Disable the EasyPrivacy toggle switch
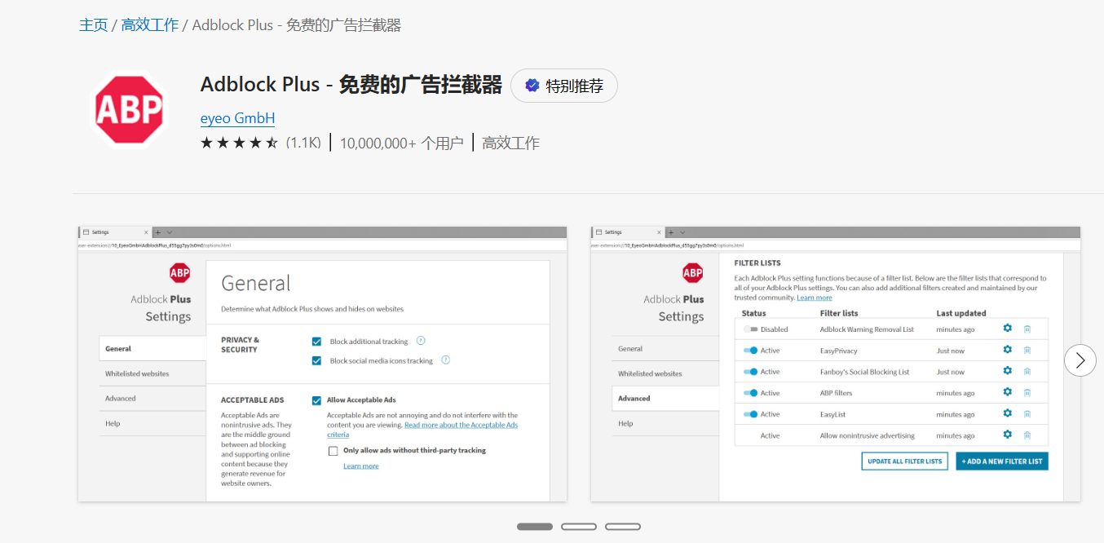This screenshot has height=543, width=1104. pos(750,351)
